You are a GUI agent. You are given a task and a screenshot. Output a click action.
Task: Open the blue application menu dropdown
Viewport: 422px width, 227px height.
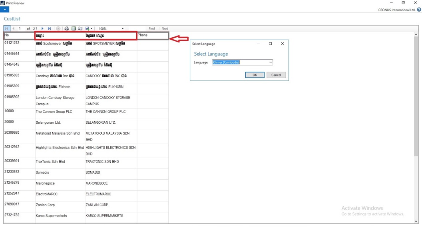tap(4, 10)
